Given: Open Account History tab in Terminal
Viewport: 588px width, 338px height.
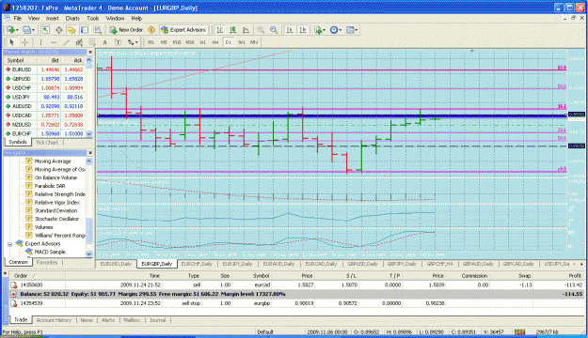Looking at the screenshot, I should (x=54, y=320).
